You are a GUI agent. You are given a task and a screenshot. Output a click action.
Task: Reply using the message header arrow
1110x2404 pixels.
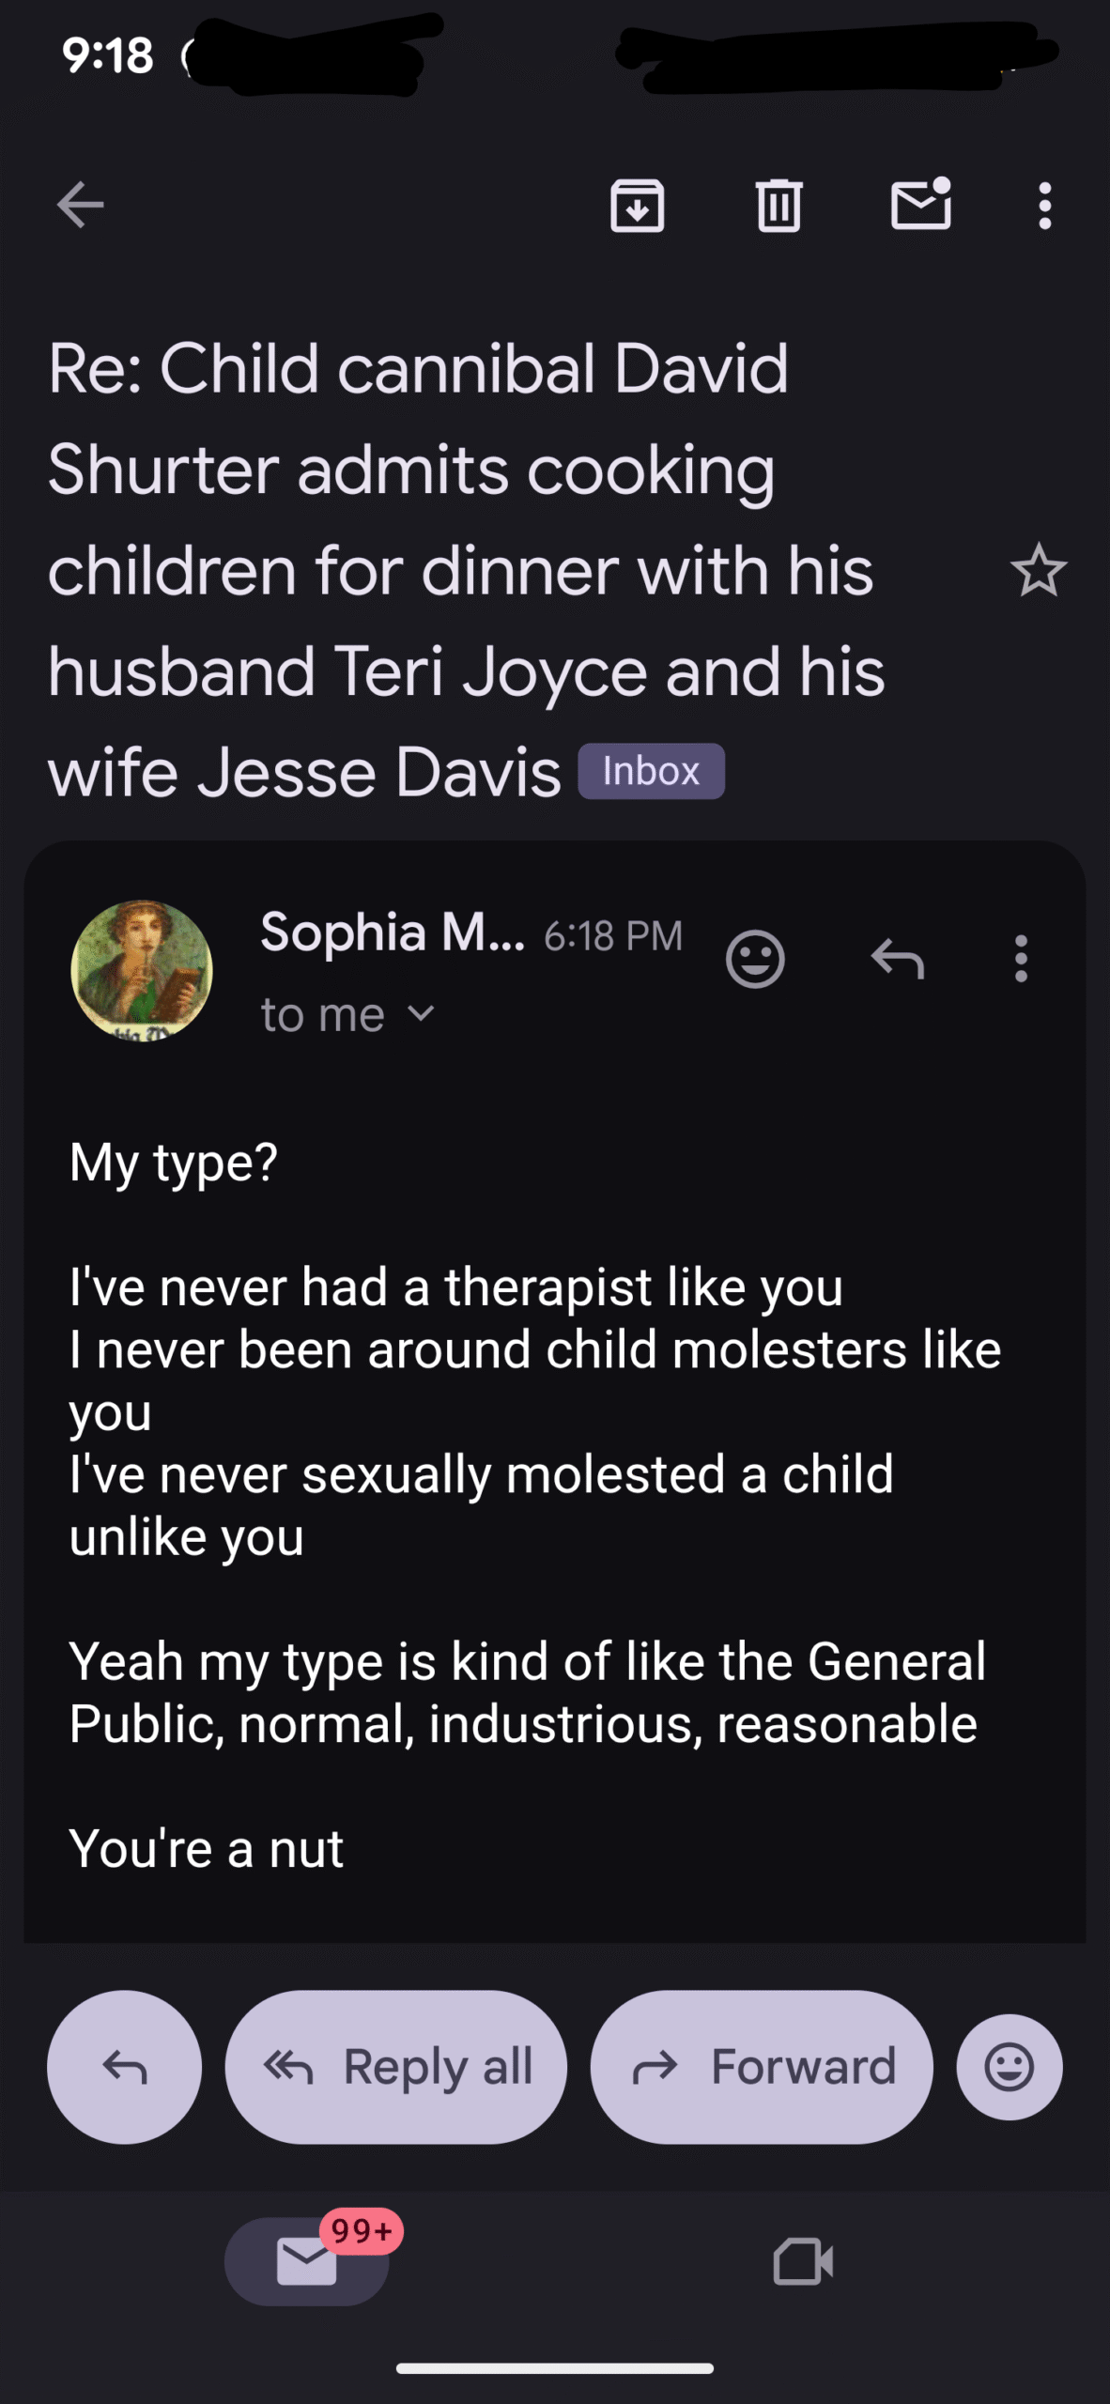(x=898, y=959)
